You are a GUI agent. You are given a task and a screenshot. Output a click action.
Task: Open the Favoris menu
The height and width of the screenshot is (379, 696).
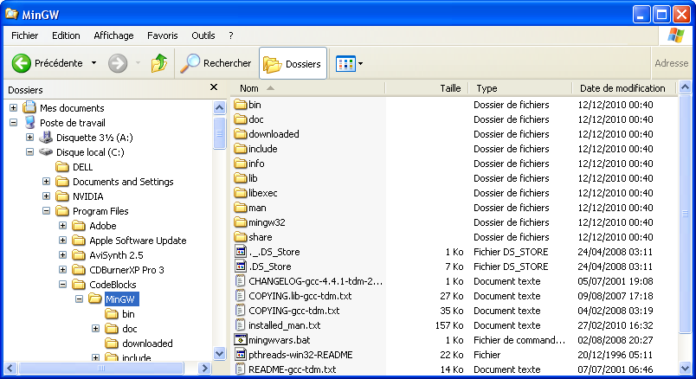pos(163,35)
